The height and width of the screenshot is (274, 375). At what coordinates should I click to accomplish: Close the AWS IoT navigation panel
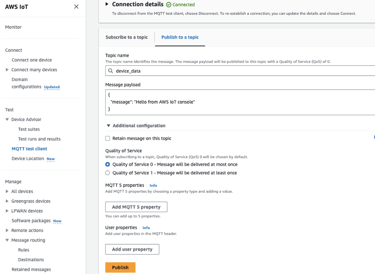pos(76,7)
